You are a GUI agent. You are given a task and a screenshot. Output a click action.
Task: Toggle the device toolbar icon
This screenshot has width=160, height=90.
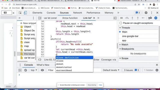[x=25, y=13]
